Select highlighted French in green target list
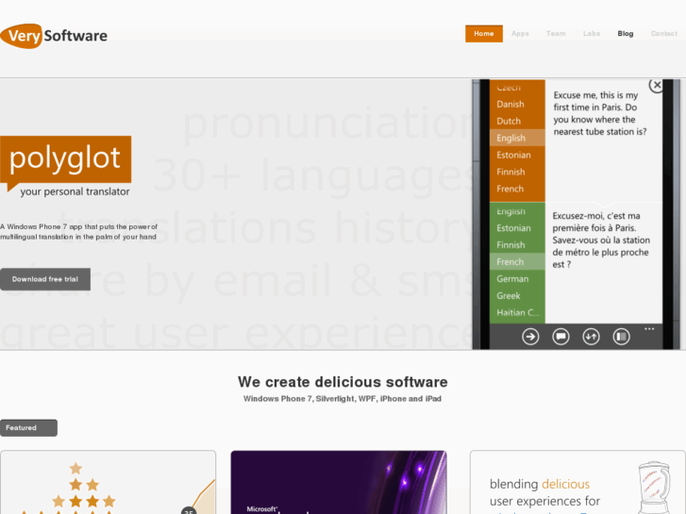686x514 pixels. pyautogui.click(x=517, y=261)
